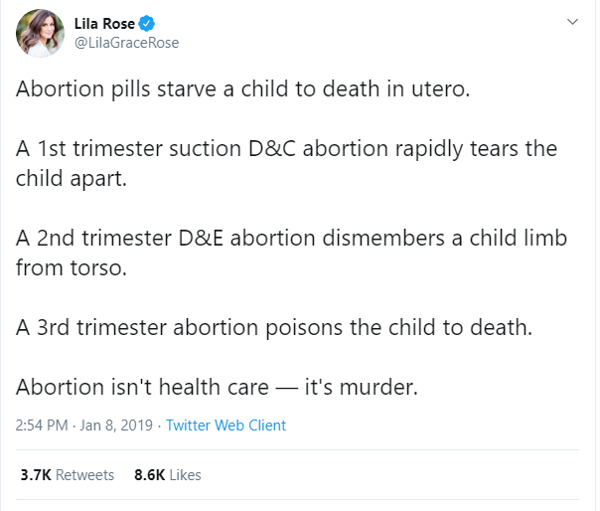Open the tweet options chevron menu
This screenshot has height=511, width=600.
572,22
